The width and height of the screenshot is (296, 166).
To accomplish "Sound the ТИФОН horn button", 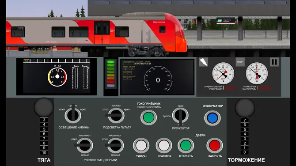I will (141, 145).
